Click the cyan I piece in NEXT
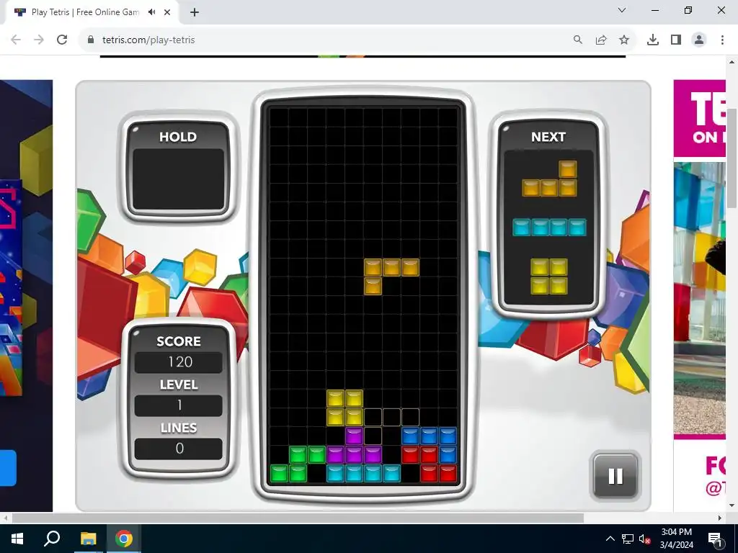The image size is (738, 553). (549, 227)
